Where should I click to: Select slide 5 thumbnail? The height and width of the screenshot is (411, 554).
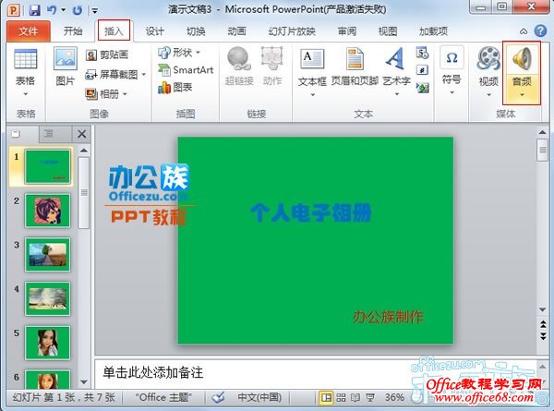[48, 343]
